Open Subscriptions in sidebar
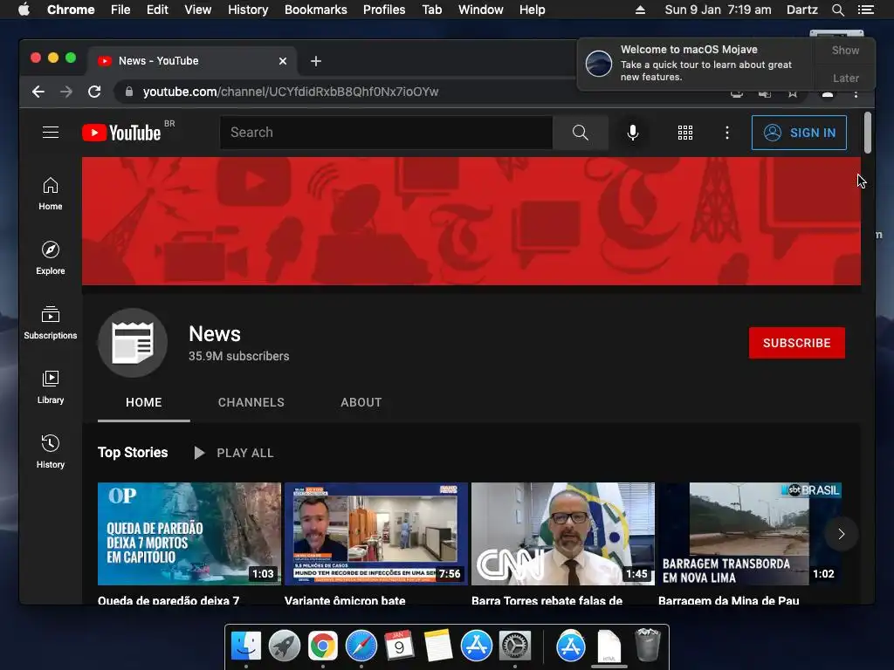This screenshot has height=670, width=894. coord(50,323)
